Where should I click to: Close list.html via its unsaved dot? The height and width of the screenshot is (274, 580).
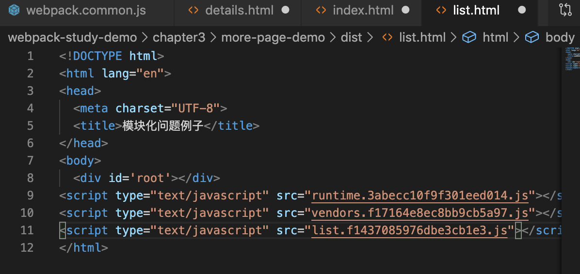pyautogui.click(x=522, y=10)
